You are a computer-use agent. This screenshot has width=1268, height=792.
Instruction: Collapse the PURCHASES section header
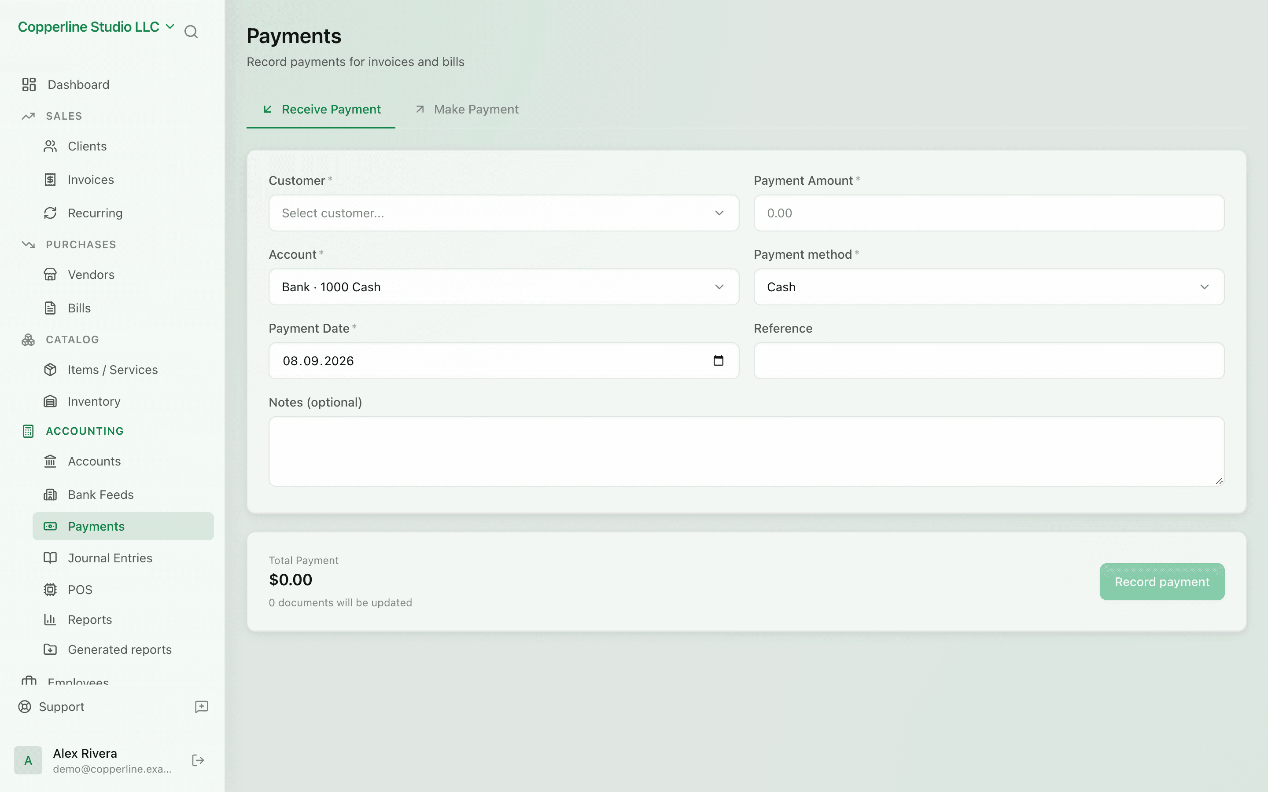[81, 245]
